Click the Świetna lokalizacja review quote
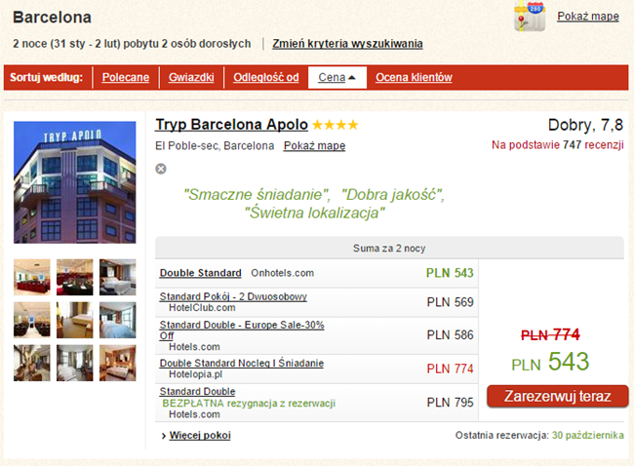 [315, 213]
